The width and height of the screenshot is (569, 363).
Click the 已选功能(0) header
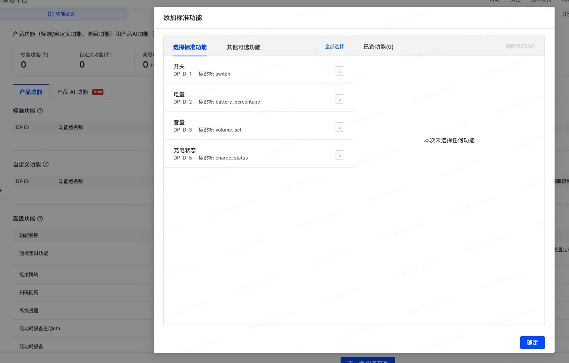coord(378,47)
